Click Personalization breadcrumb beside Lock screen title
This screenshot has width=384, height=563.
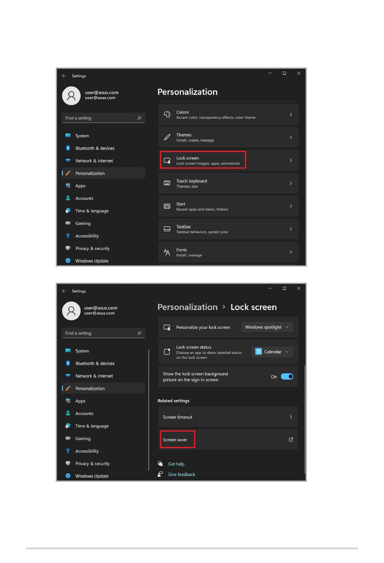click(x=188, y=307)
